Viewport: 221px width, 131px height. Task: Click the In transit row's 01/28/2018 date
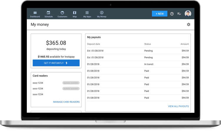pyautogui.click(x=93, y=64)
